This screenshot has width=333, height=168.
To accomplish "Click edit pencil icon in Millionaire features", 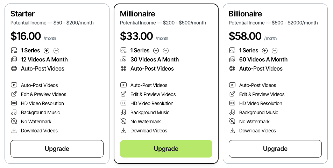I will click(x=123, y=94).
